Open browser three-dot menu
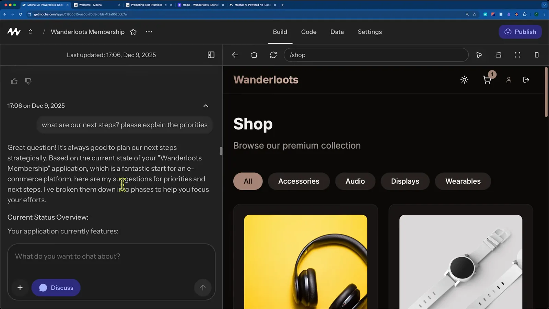The image size is (549, 309). (x=544, y=14)
